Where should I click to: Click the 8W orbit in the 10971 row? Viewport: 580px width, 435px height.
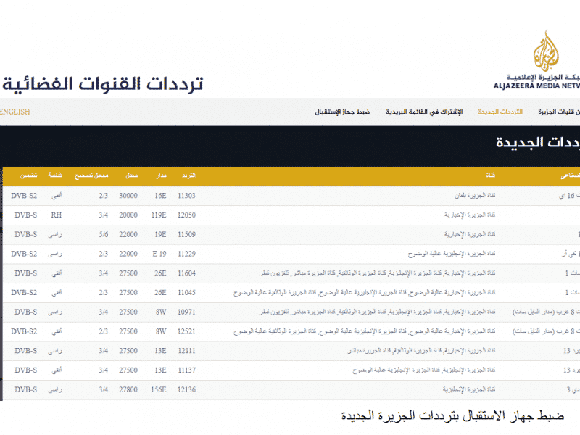click(161, 312)
